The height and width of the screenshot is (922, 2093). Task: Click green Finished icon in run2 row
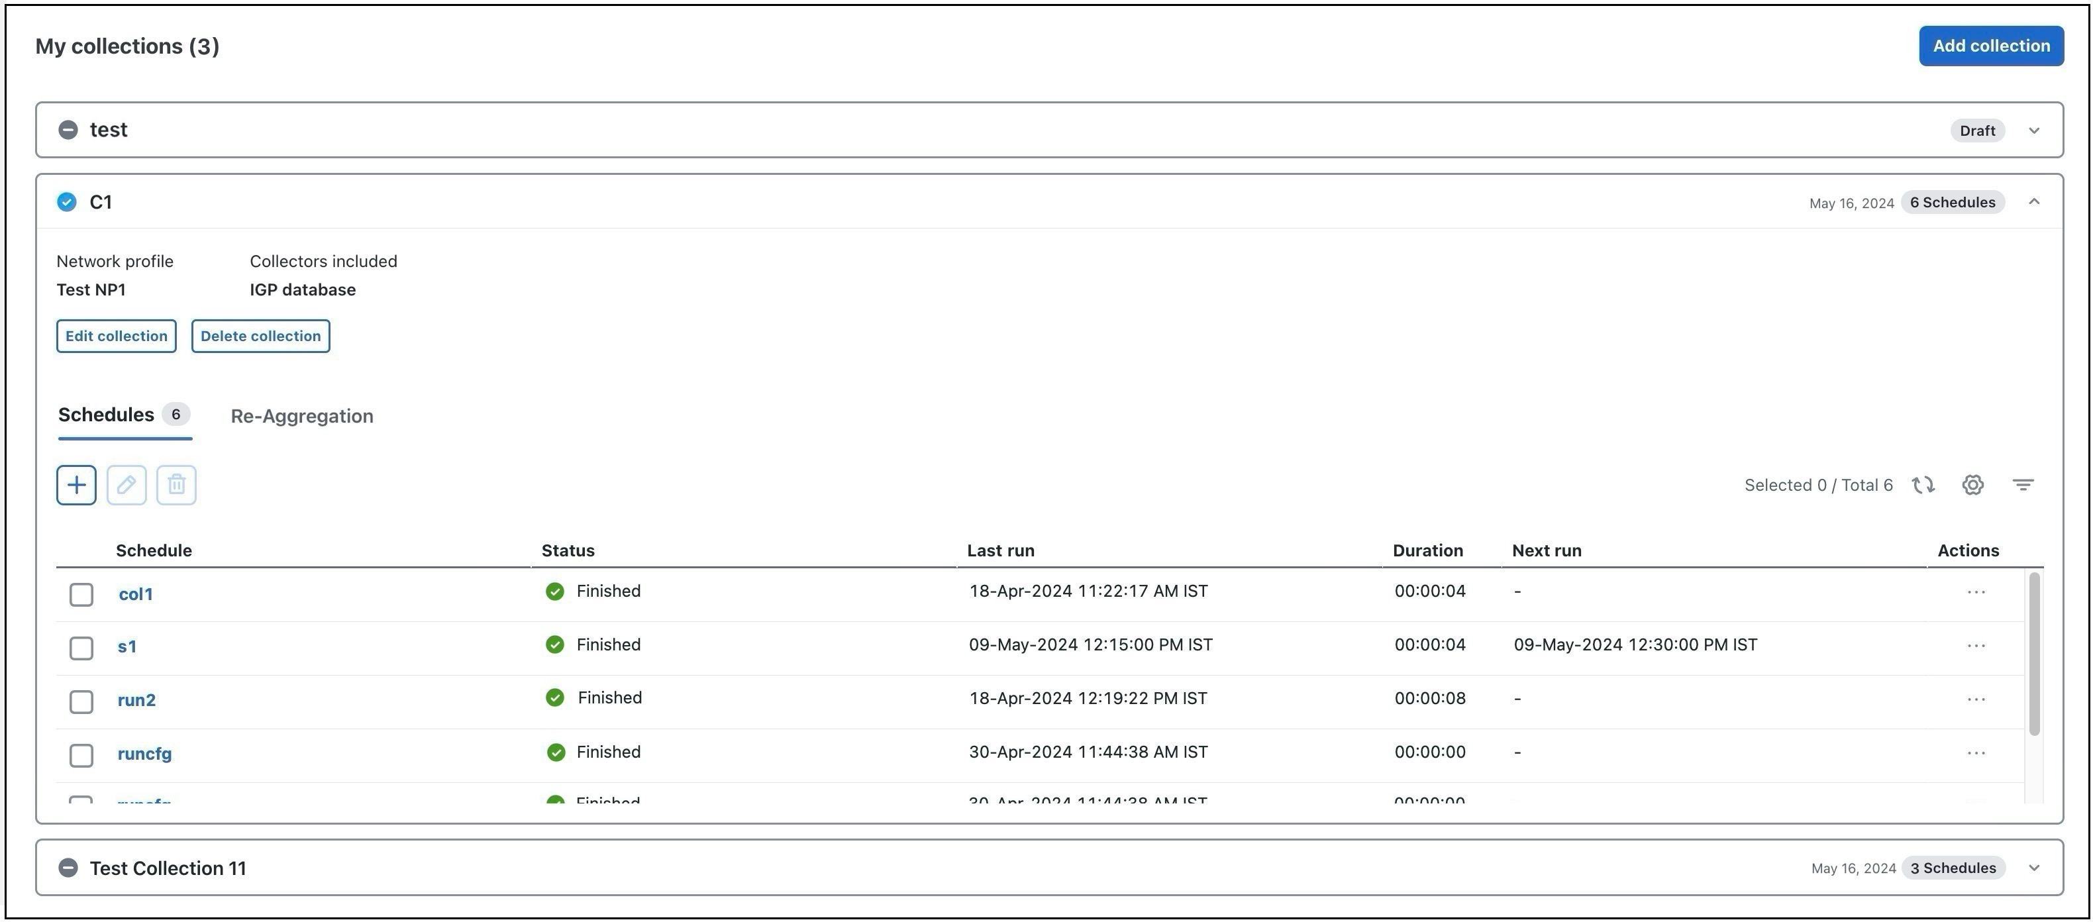tap(555, 698)
